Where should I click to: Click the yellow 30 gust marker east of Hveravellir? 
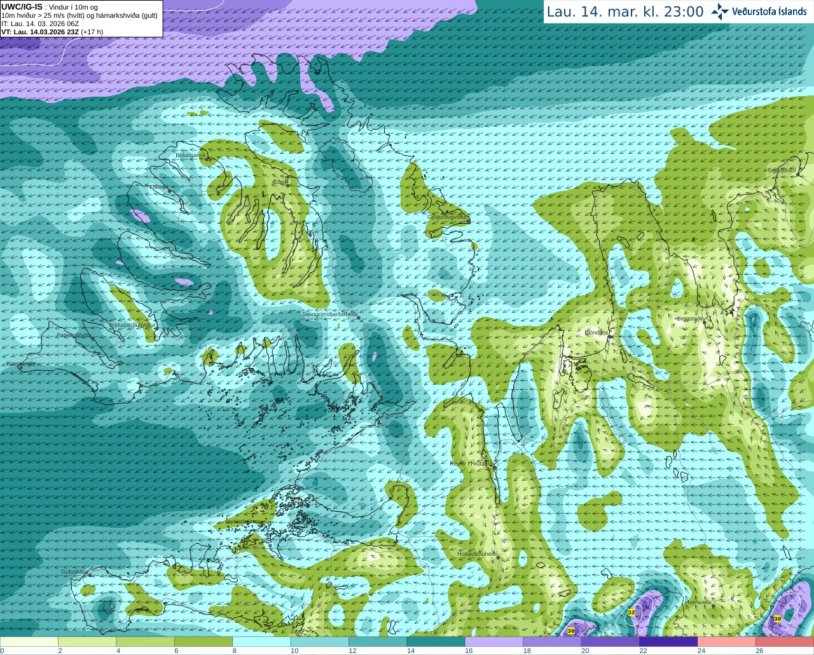777,618
